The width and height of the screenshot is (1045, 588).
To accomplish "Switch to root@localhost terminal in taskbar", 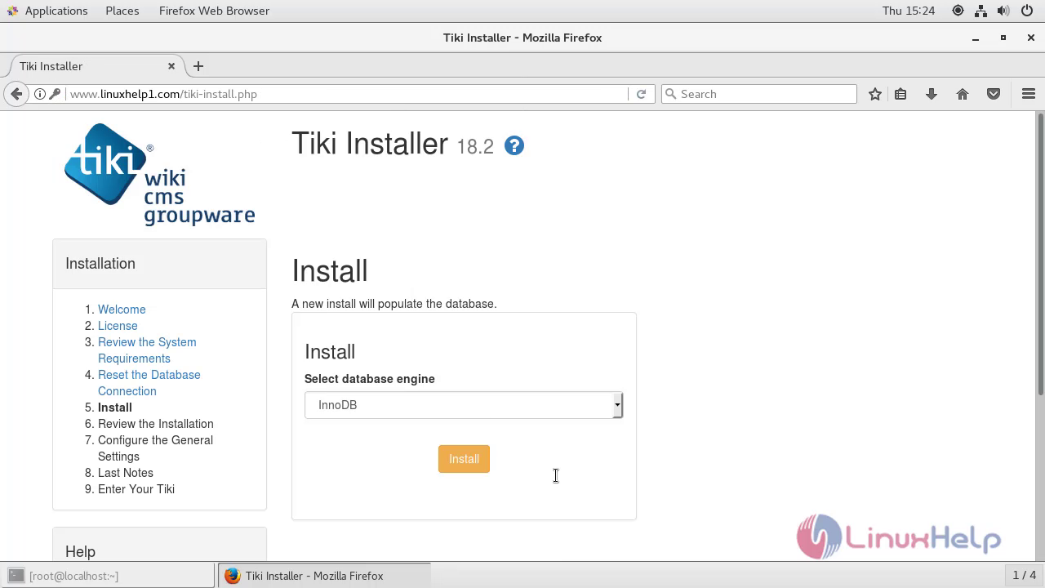I will point(108,576).
